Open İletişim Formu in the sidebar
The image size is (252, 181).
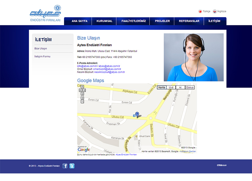pyautogui.click(x=42, y=56)
